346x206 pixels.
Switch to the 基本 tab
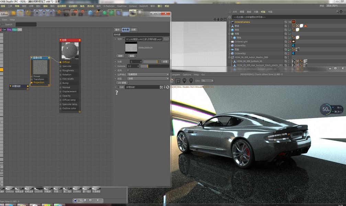click(118, 30)
